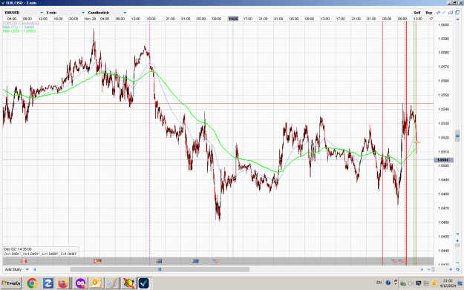The width and height of the screenshot is (464, 290).
Task: Click the orange tray application icon
Action: [434, 283]
